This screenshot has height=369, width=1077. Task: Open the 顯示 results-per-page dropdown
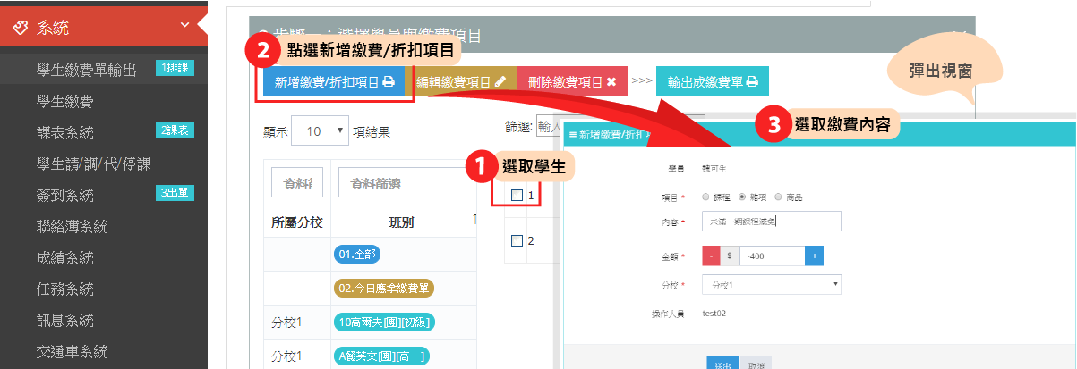point(320,131)
